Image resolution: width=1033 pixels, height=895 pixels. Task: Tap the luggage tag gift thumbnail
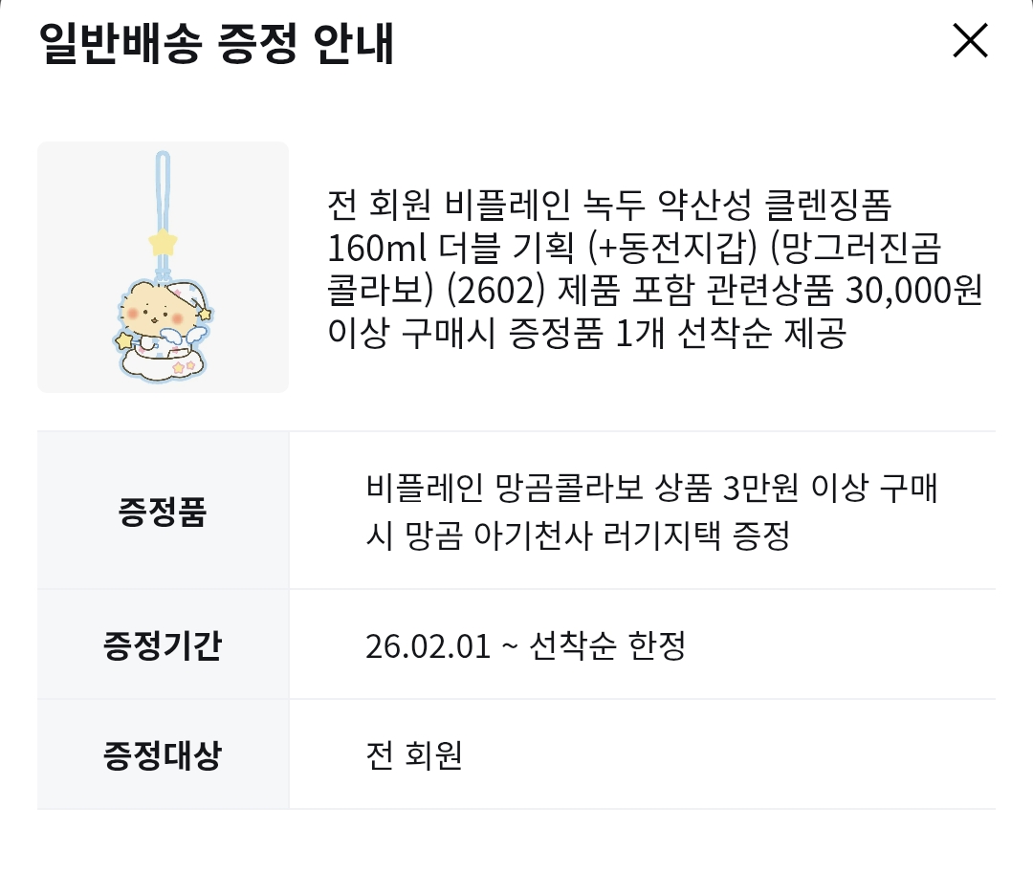point(163,267)
